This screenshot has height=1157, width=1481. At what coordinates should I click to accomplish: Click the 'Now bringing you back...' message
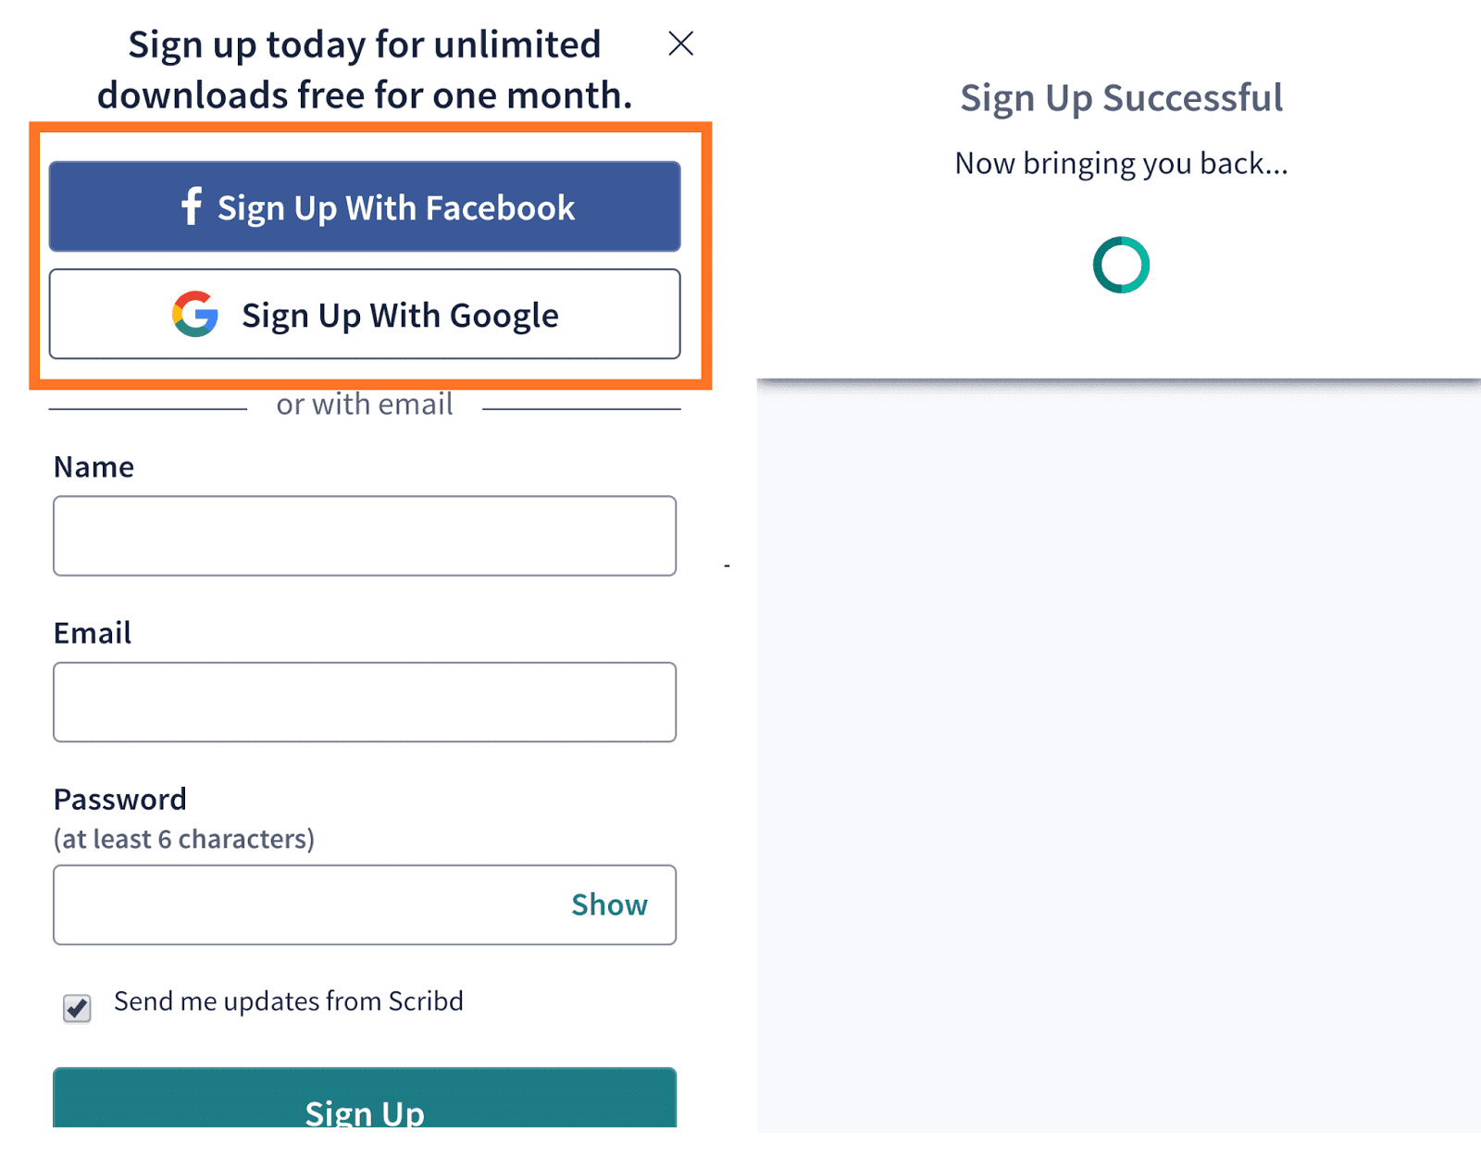1121,164
